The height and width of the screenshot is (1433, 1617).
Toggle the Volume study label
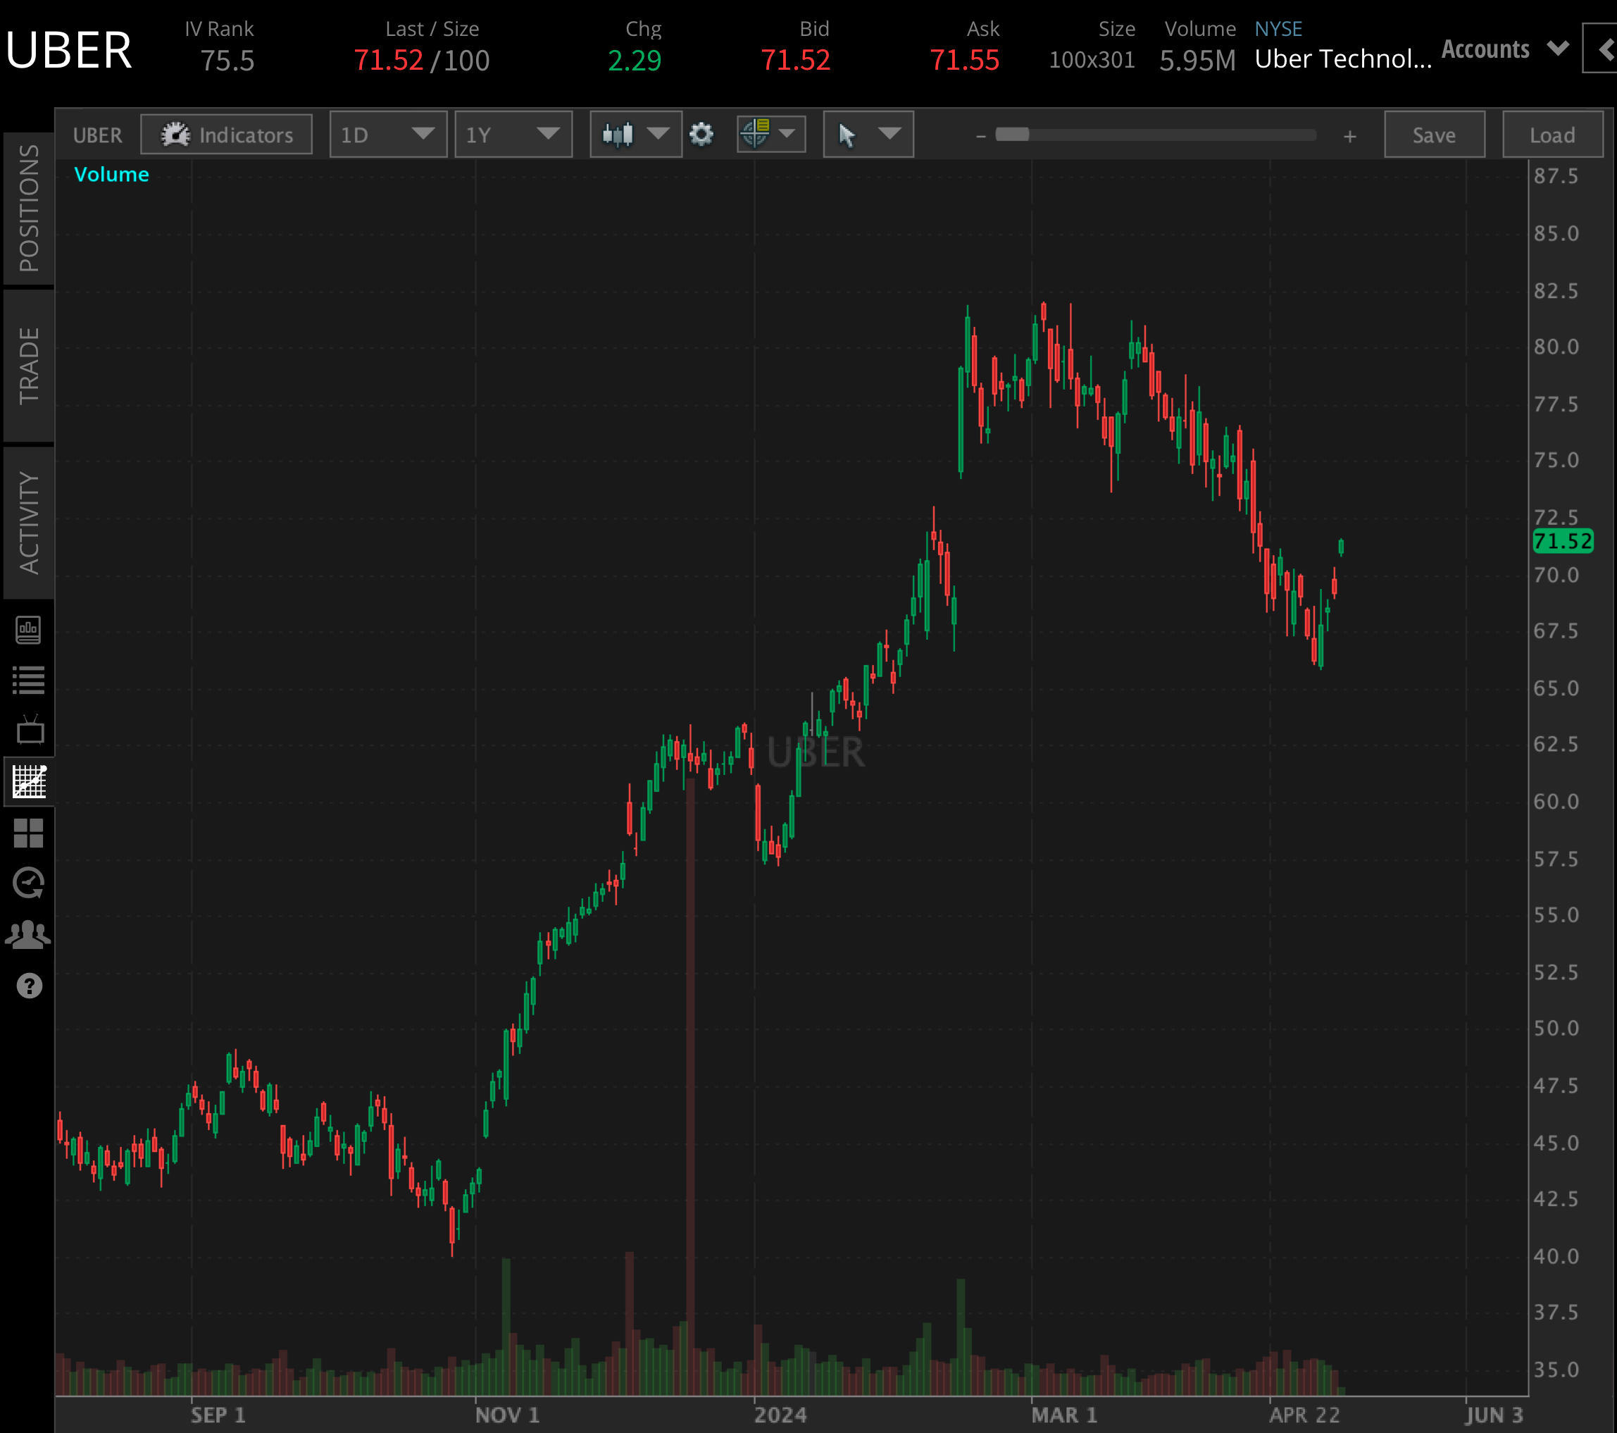[x=111, y=174]
